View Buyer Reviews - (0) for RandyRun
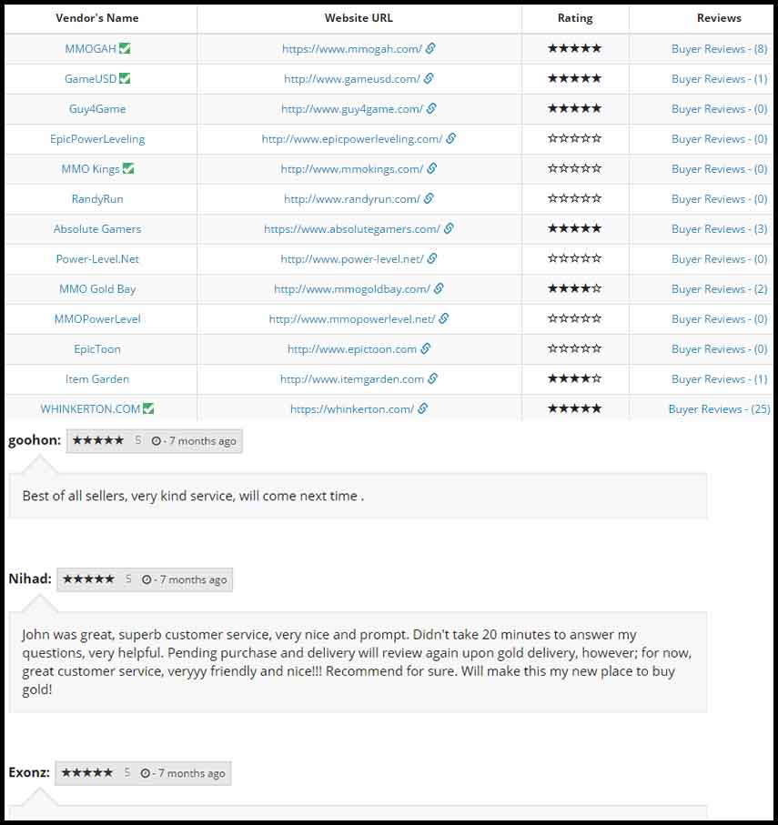Viewport: 778px width, 825px height. point(719,198)
